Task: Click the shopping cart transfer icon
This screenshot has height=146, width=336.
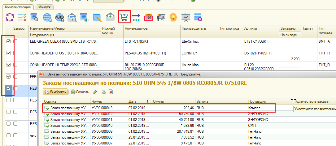Action: coord(124,17)
